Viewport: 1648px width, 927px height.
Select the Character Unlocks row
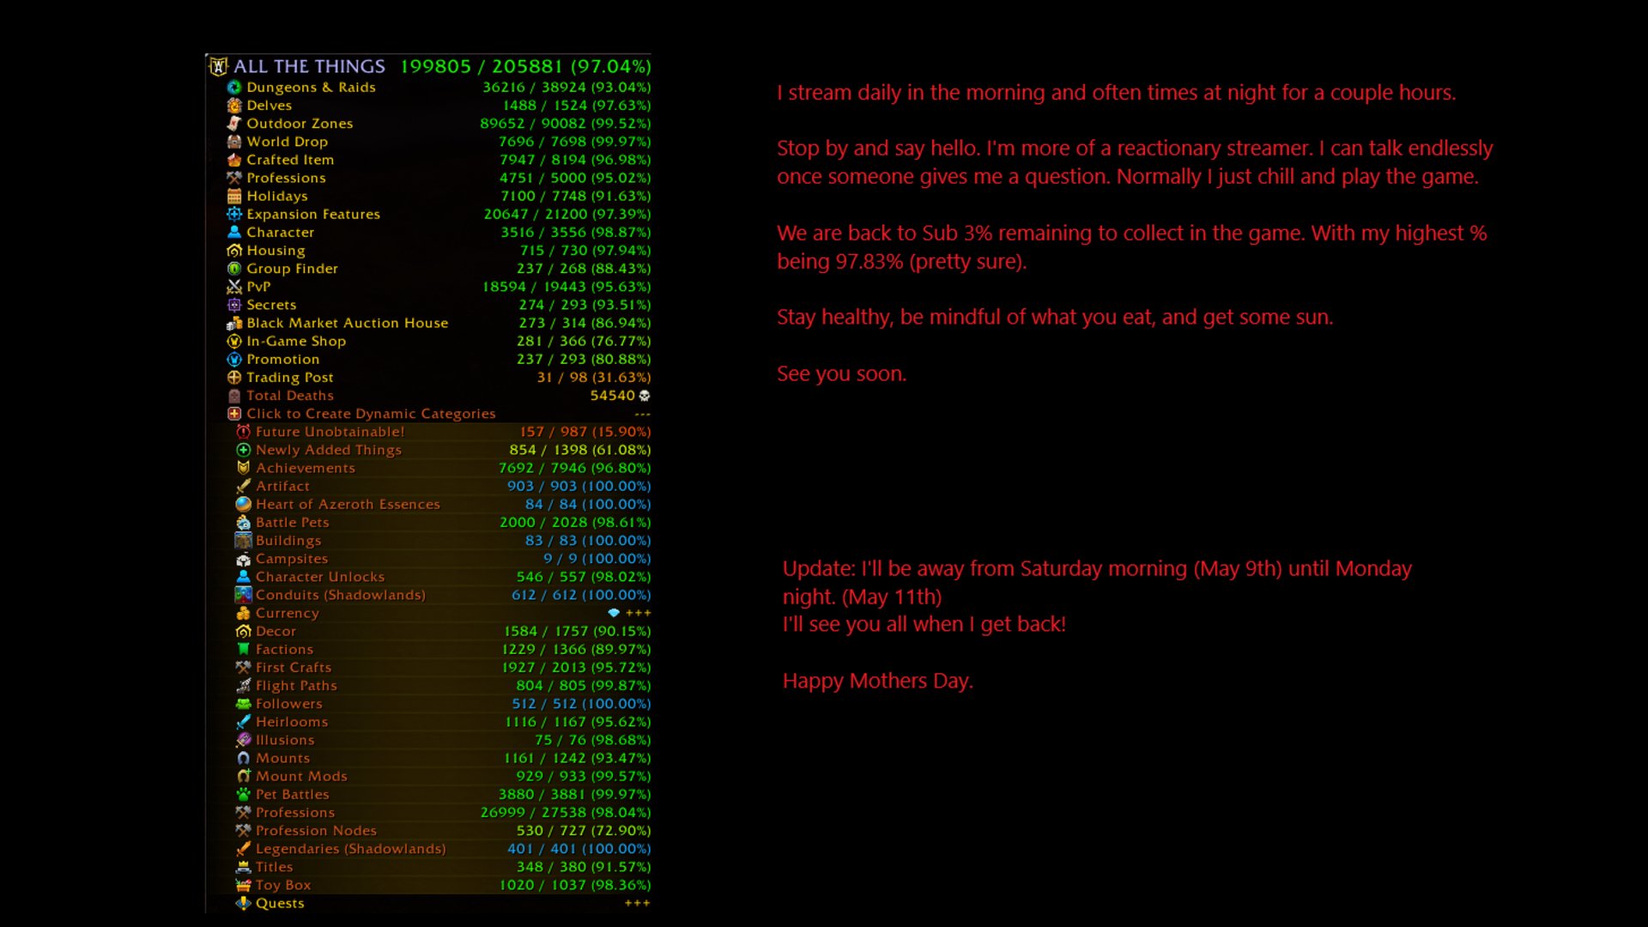pos(442,577)
